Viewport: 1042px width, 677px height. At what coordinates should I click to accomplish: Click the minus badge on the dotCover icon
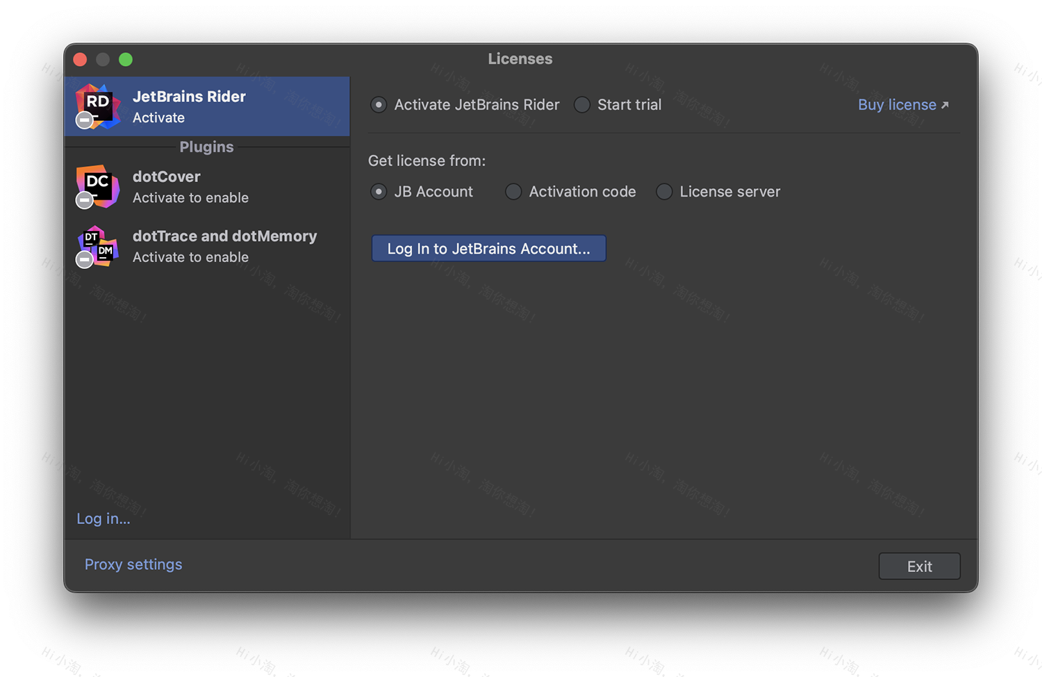[x=84, y=199]
